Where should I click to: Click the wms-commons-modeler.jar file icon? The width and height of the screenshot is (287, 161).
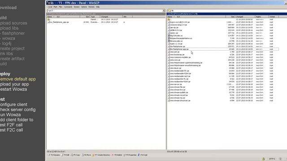point(169,57)
